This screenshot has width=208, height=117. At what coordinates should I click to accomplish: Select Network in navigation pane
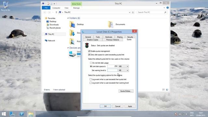51,41
